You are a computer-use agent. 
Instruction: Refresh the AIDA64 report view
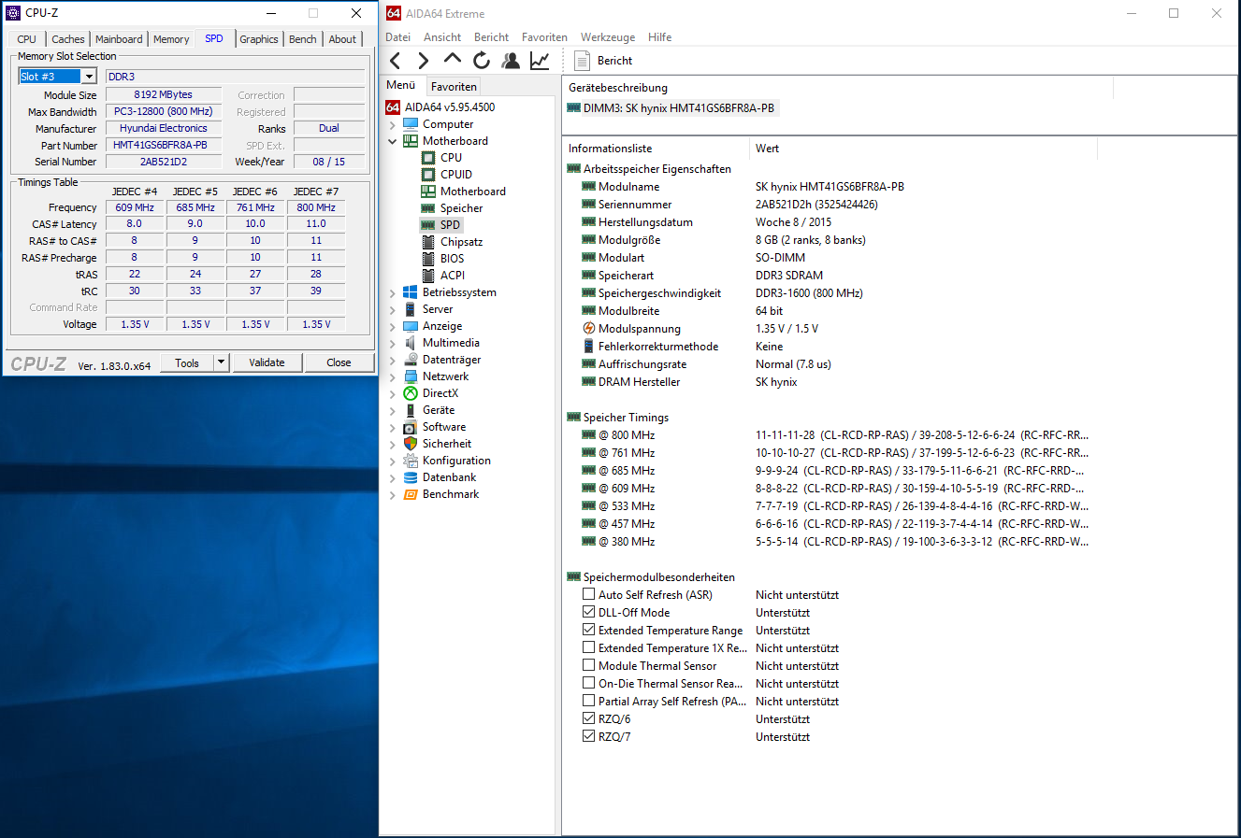482,61
